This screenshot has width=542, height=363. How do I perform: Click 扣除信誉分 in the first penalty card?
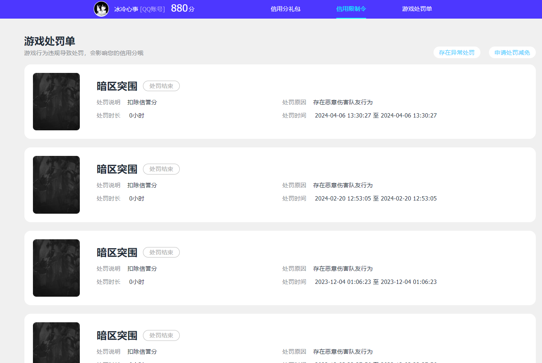[x=142, y=102]
